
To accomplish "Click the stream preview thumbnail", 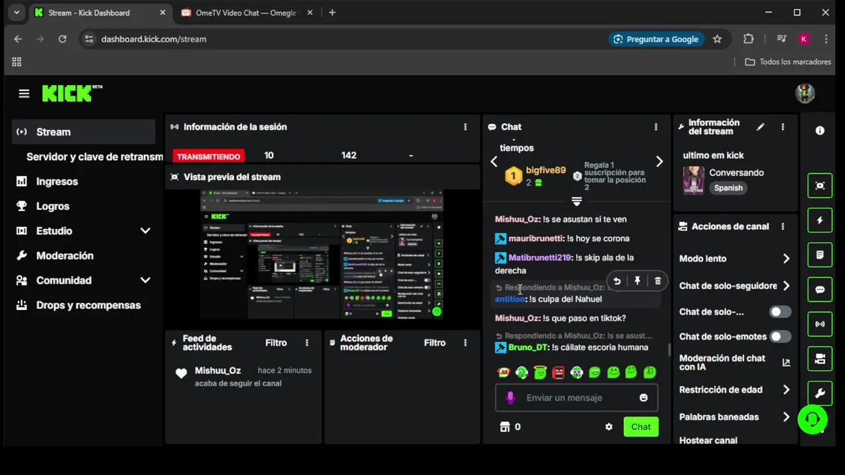I will click(322, 255).
